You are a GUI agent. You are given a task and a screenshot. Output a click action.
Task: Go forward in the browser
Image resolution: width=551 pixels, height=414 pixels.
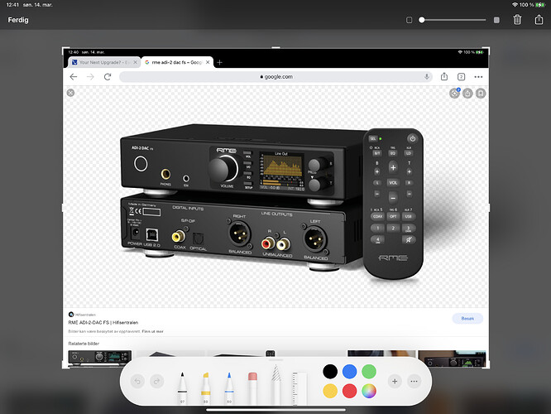tap(90, 77)
